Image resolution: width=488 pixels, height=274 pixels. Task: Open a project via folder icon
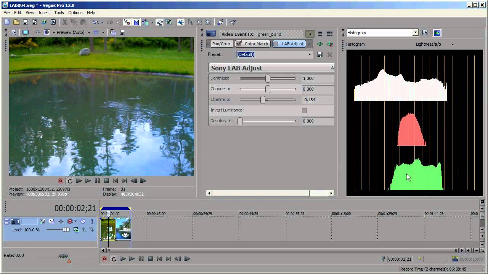pos(16,22)
